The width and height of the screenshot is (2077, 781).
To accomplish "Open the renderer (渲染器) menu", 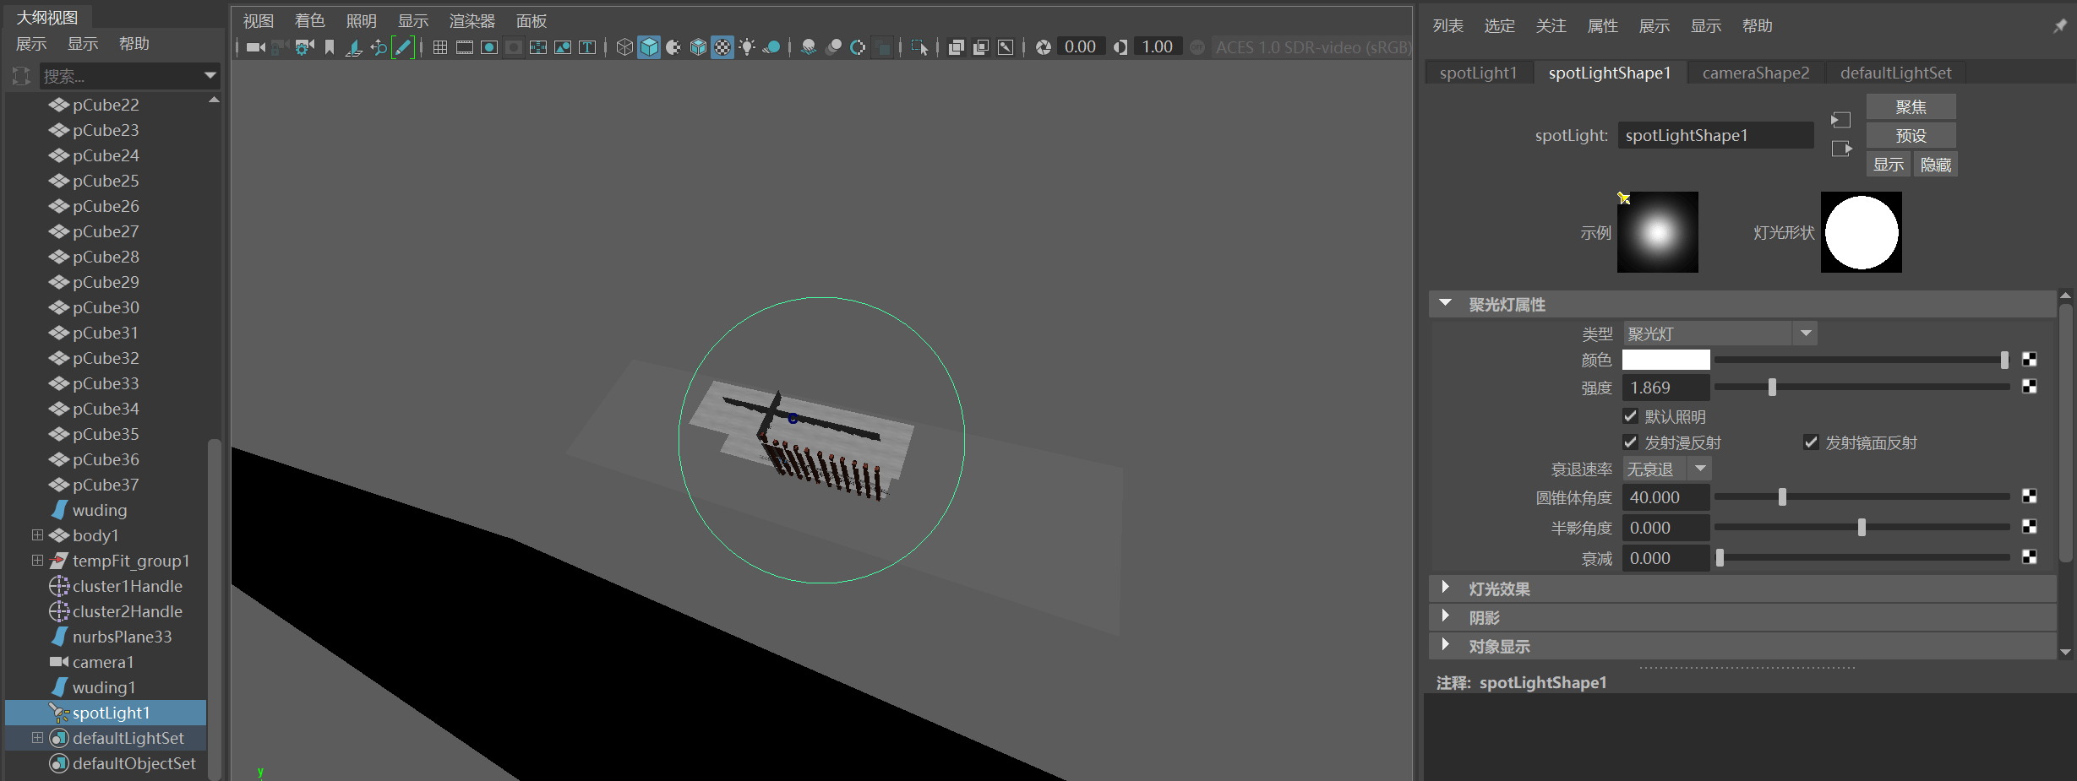I will tap(472, 21).
